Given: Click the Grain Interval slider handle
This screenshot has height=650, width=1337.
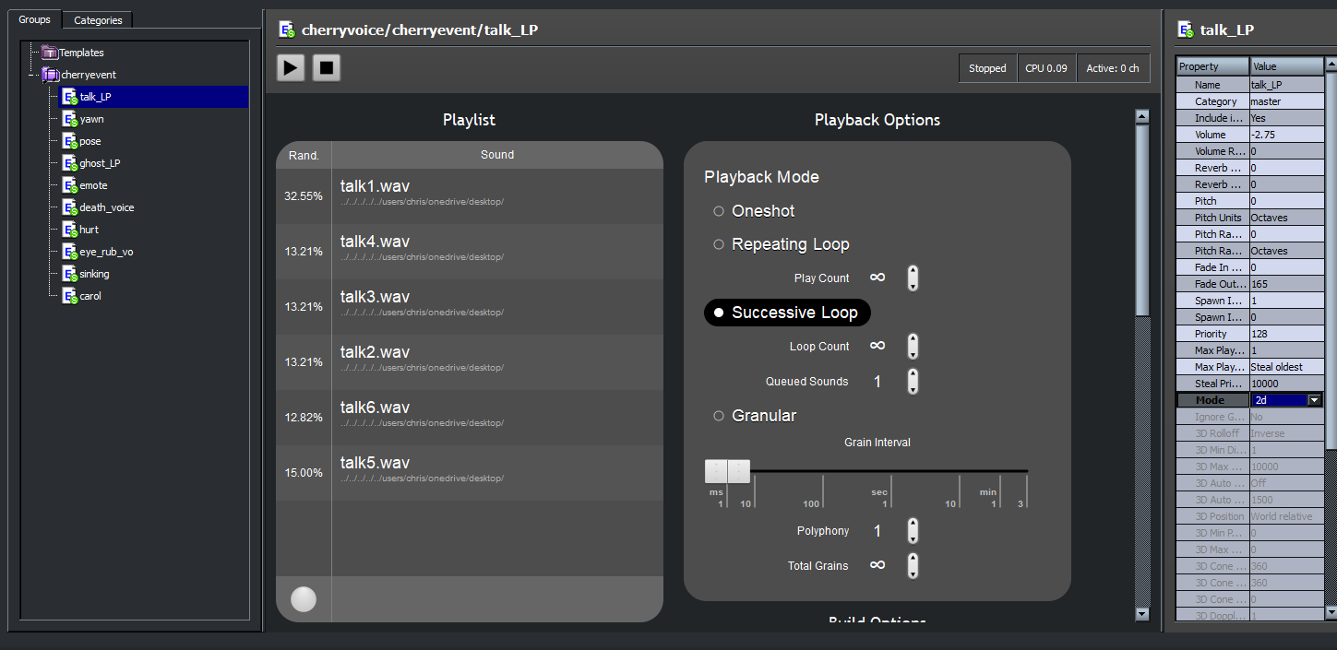Looking at the screenshot, I should tap(727, 471).
